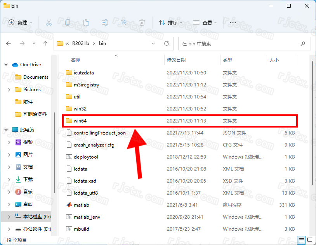
Task: Open the more options ellipsis menu
Action: coord(233,23)
